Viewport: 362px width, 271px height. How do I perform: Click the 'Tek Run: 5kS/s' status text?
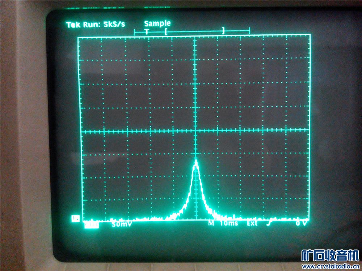pos(95,24)
